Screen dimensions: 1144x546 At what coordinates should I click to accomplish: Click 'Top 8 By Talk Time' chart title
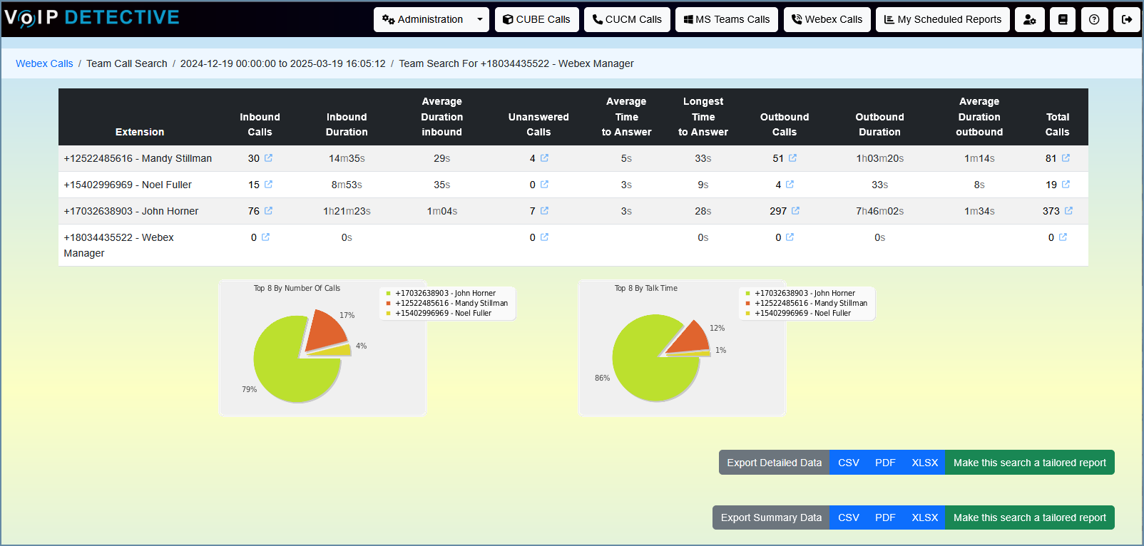tap(646, 288)
